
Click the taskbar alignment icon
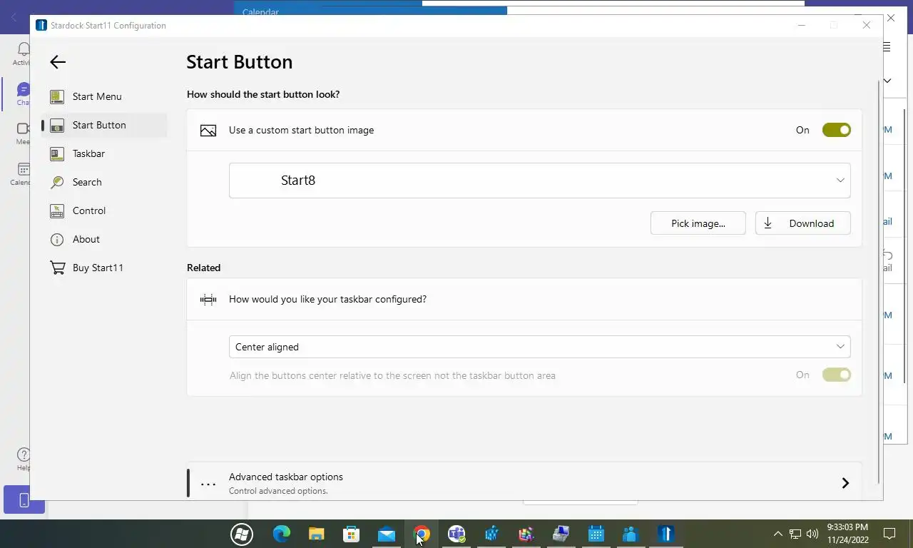[x=208, y=300]
